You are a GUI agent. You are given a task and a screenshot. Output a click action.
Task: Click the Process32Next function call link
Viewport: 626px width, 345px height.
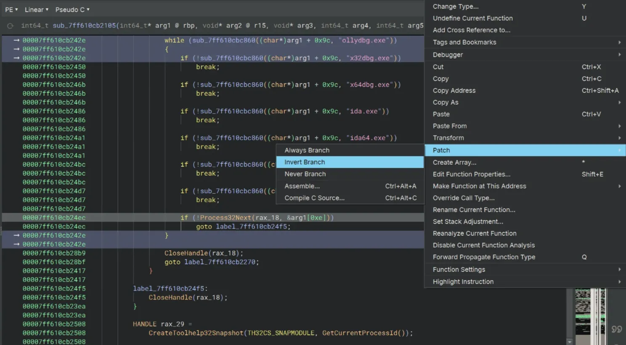pos(225,218)
